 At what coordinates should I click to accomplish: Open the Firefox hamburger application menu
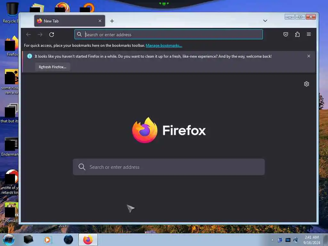click(309, 34)
